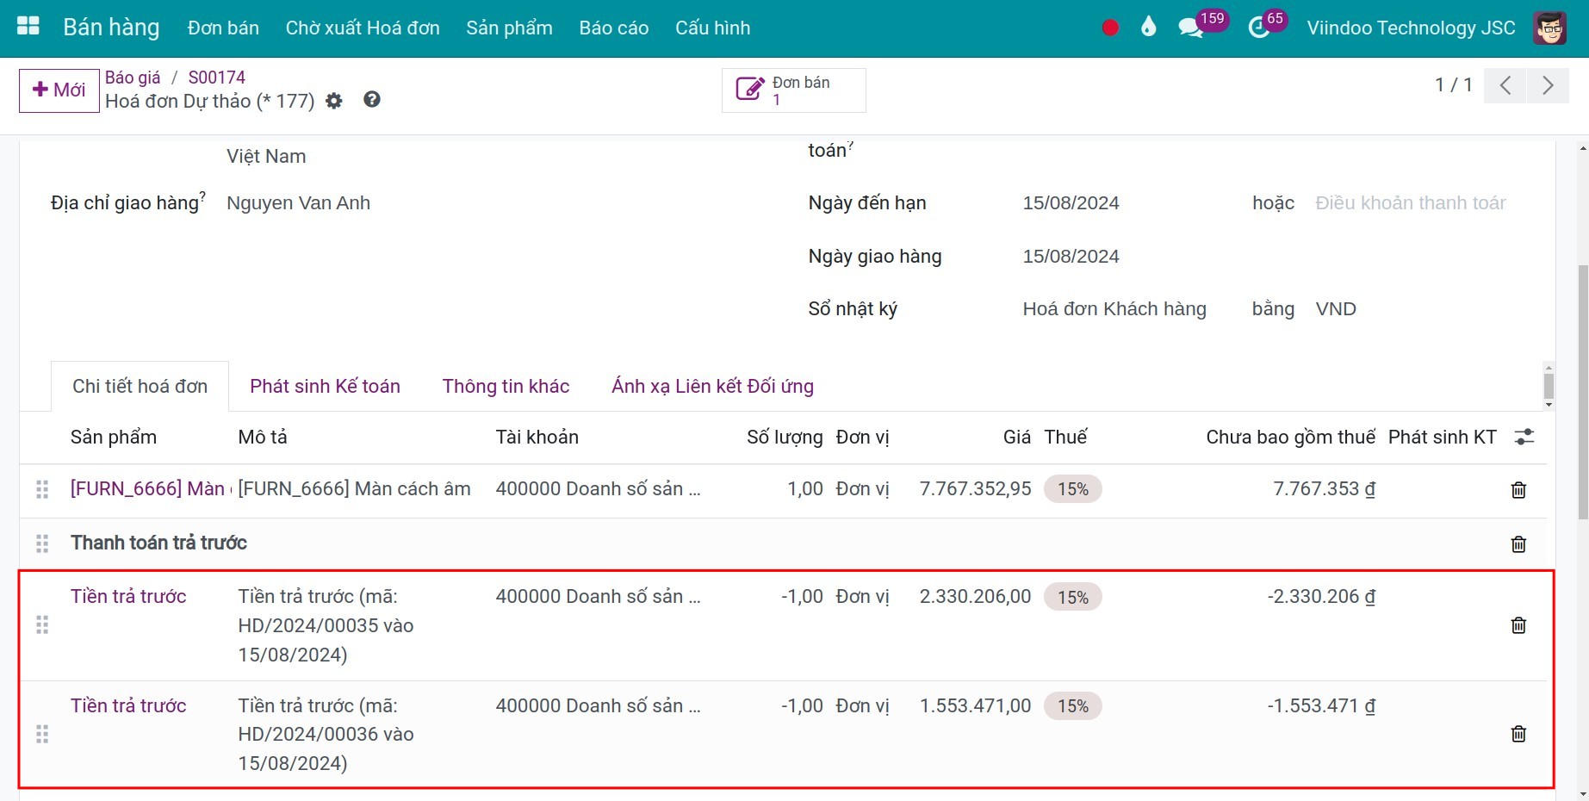1589x801 pixels.
Task: Click the help question mark icon
Action: point(371,100)
